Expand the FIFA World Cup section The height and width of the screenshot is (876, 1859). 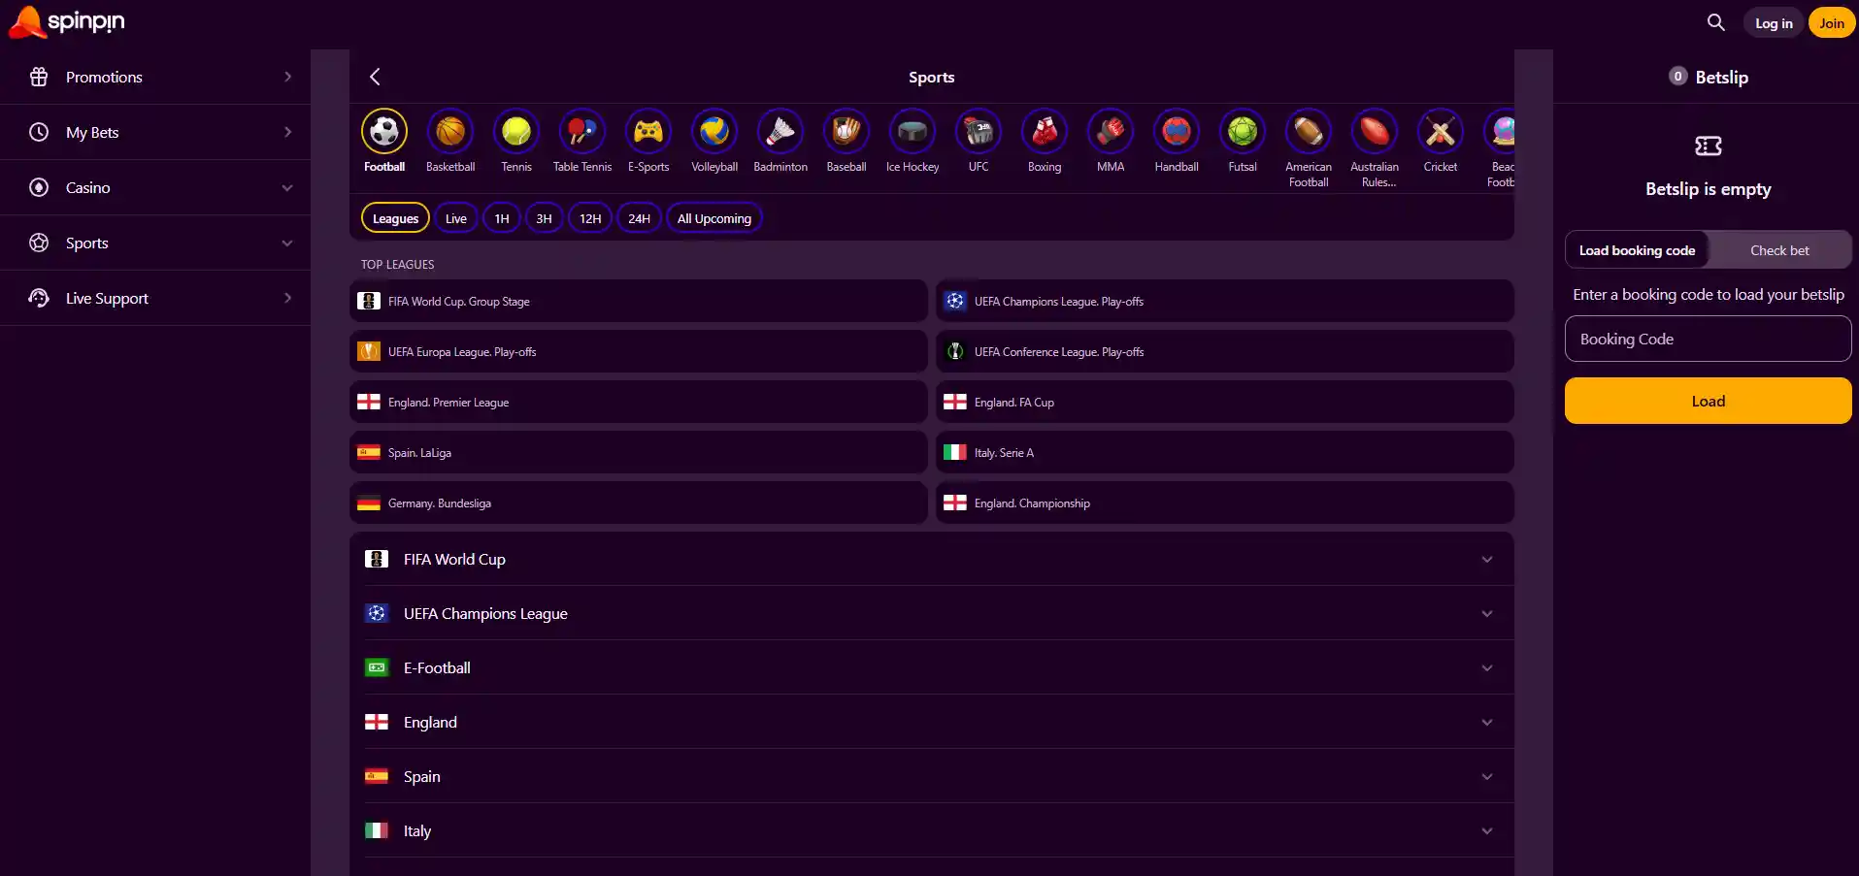point(932,559)
